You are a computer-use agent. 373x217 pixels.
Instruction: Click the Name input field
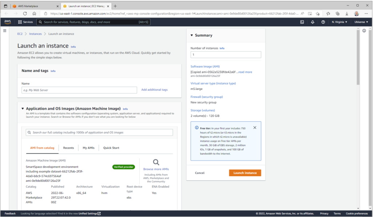79,90
